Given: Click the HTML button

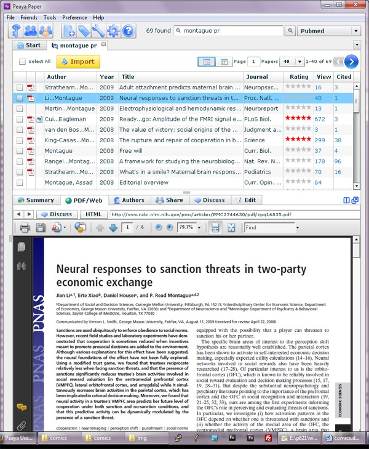Looking at the screenshot, I should click(x=93, y=214).
